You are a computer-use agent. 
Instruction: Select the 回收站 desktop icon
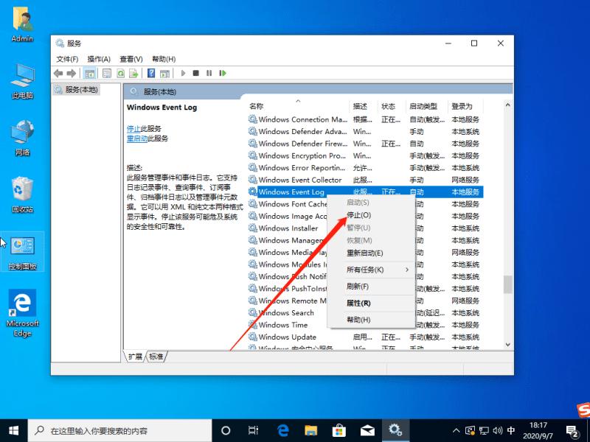[x=22, y=194]
